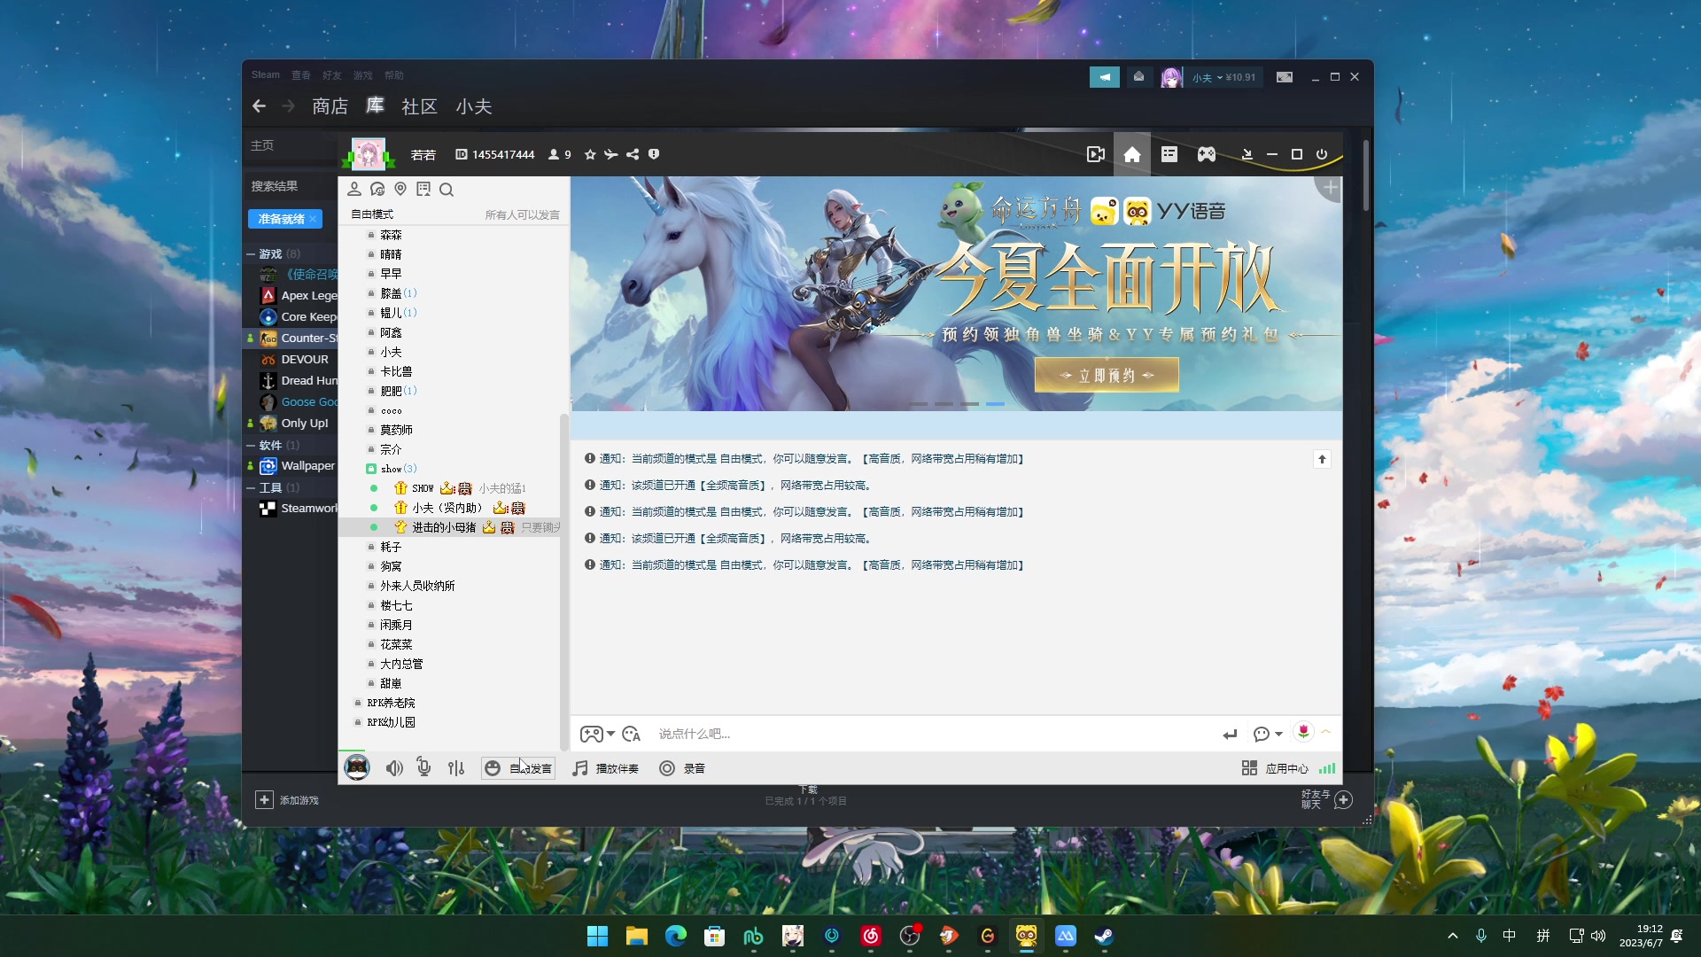This screenshot has height=957, width=1701.
Task: Open the Steam 商店 tab
Action: click(330, 106)
